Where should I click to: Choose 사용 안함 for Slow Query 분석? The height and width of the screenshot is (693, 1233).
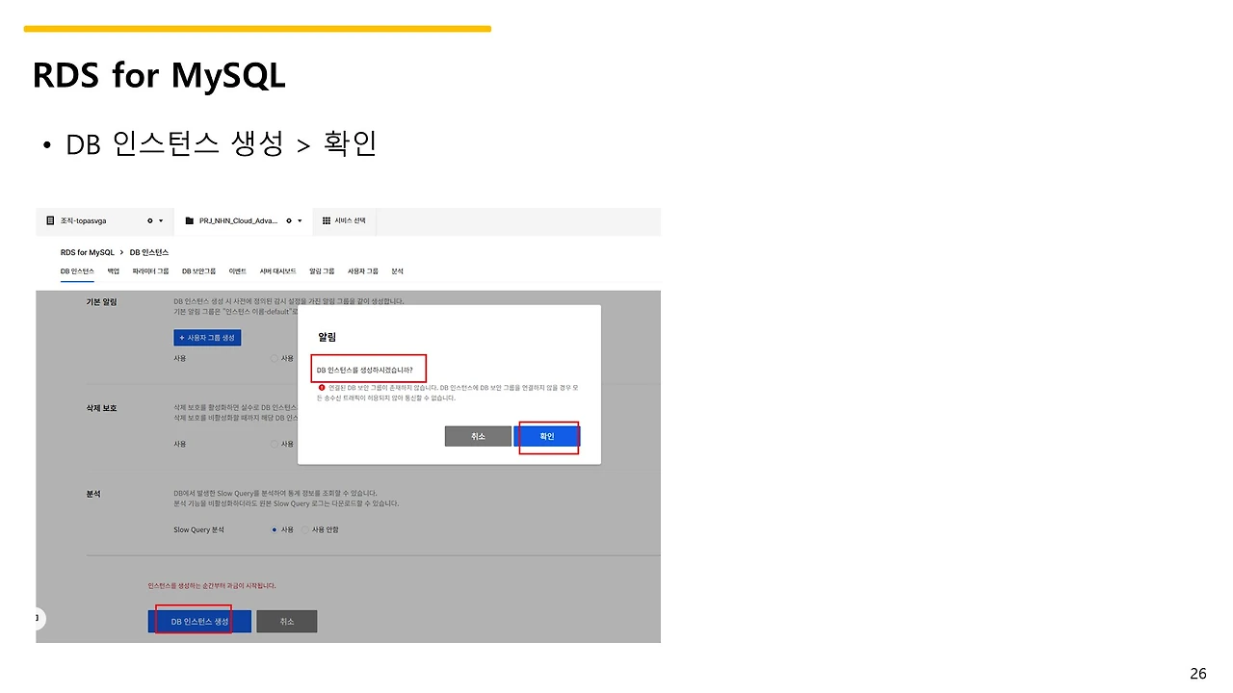(305, 529)
